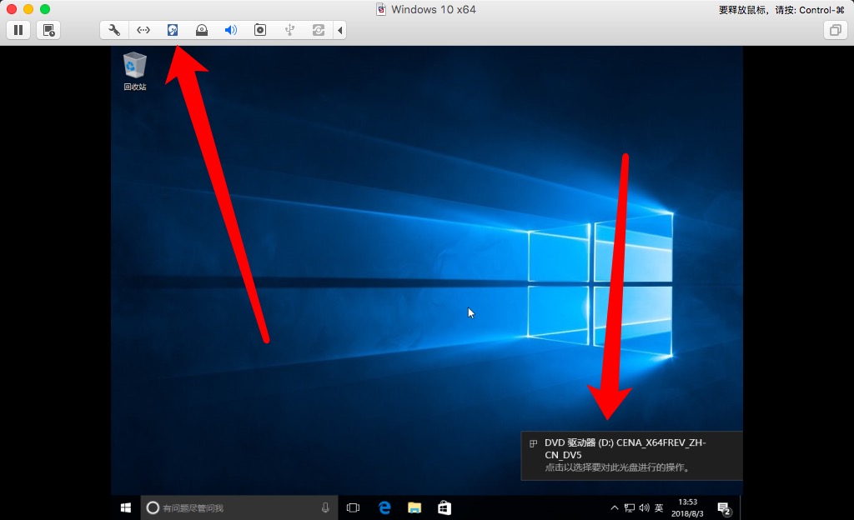
Task: Click the volume tray icon
Action: coord(645,507)
